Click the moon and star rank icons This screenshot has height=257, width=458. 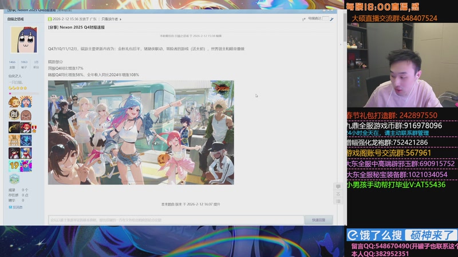tap(18, 88)
